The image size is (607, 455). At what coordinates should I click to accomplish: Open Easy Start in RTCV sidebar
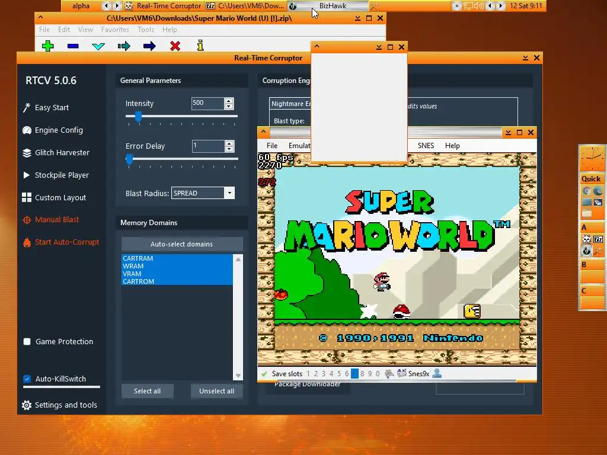[46, 108]
